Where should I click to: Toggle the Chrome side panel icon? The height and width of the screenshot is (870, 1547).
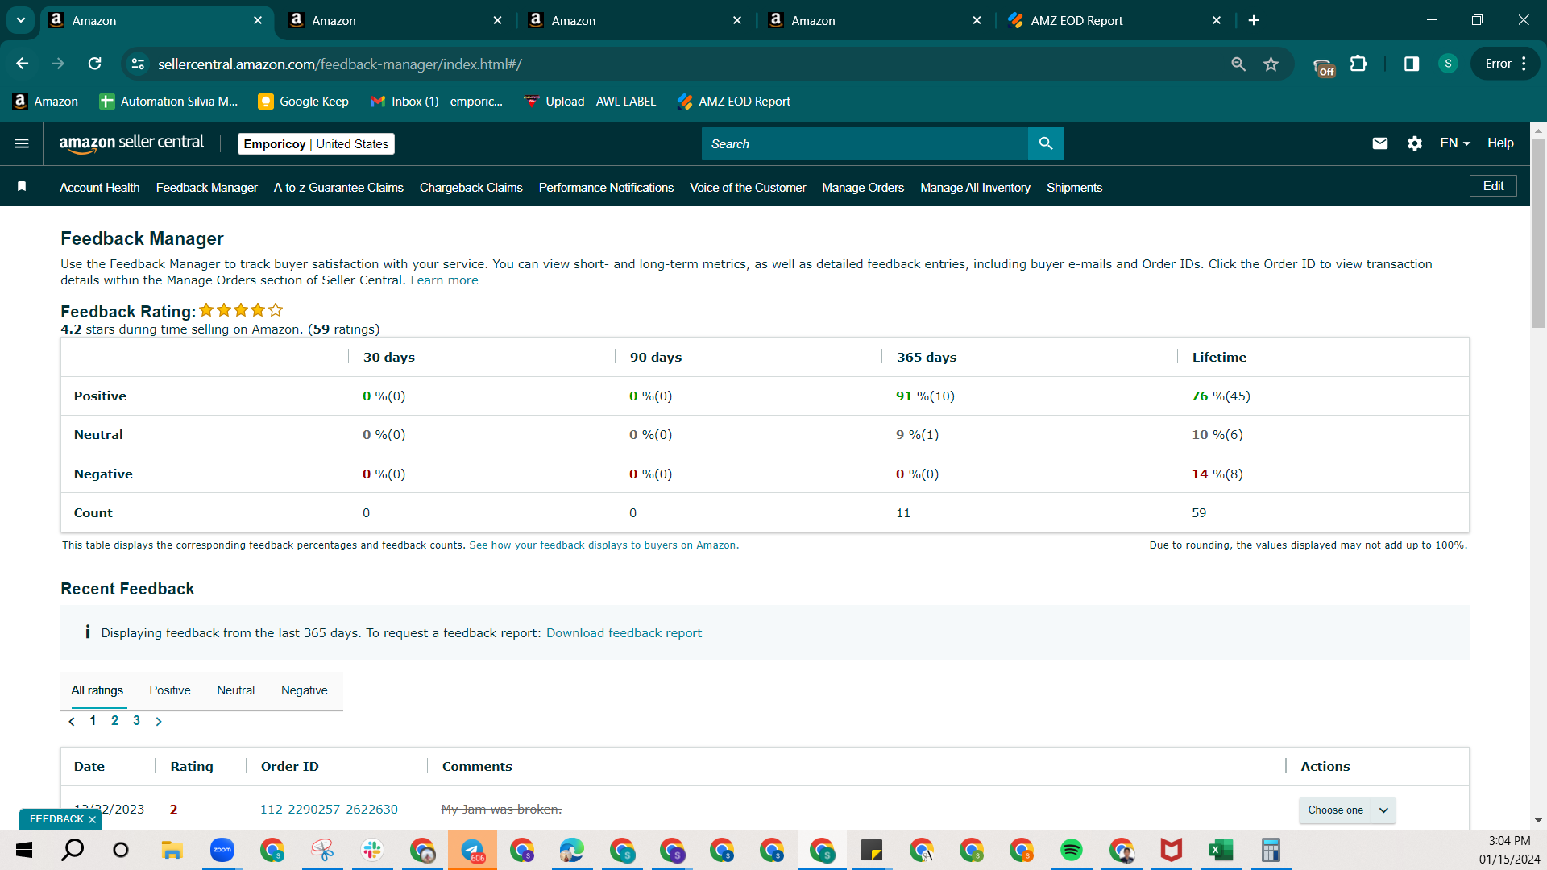pyautogui.click(x=1412, y=64)
